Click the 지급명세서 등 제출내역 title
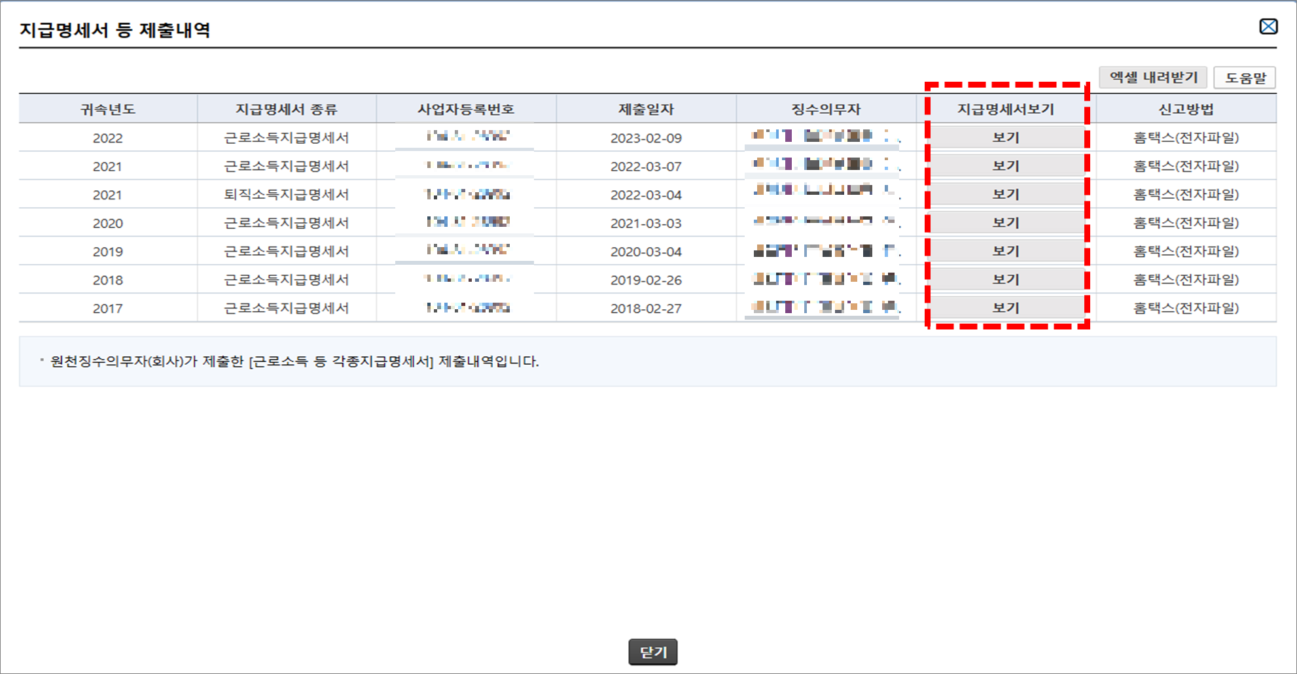The image size is (1297, 674). (115, 30)
